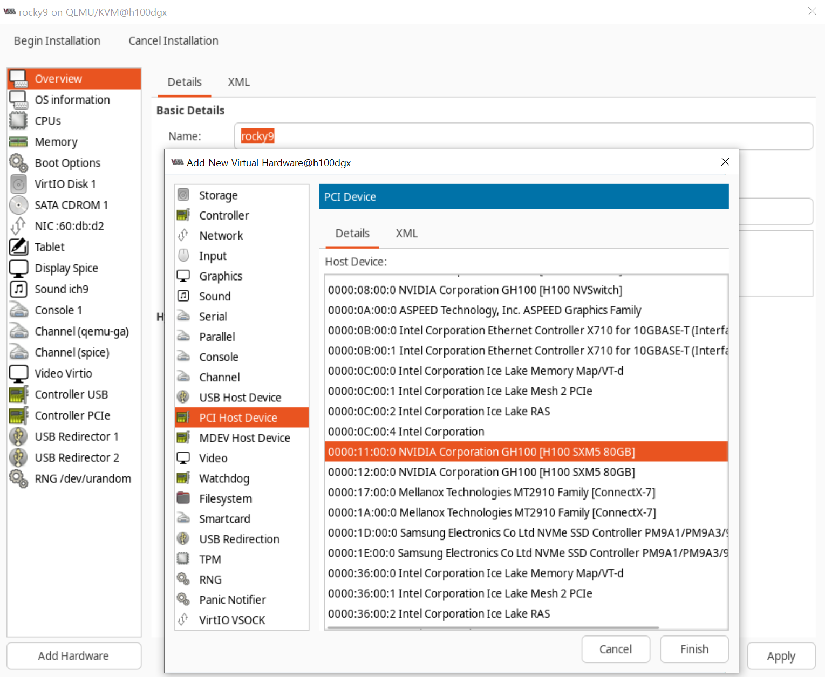This screenshot has width=825, height=677.
Task: Click the Storage disk icon in the dialog
Action: (x=183, y=195)
